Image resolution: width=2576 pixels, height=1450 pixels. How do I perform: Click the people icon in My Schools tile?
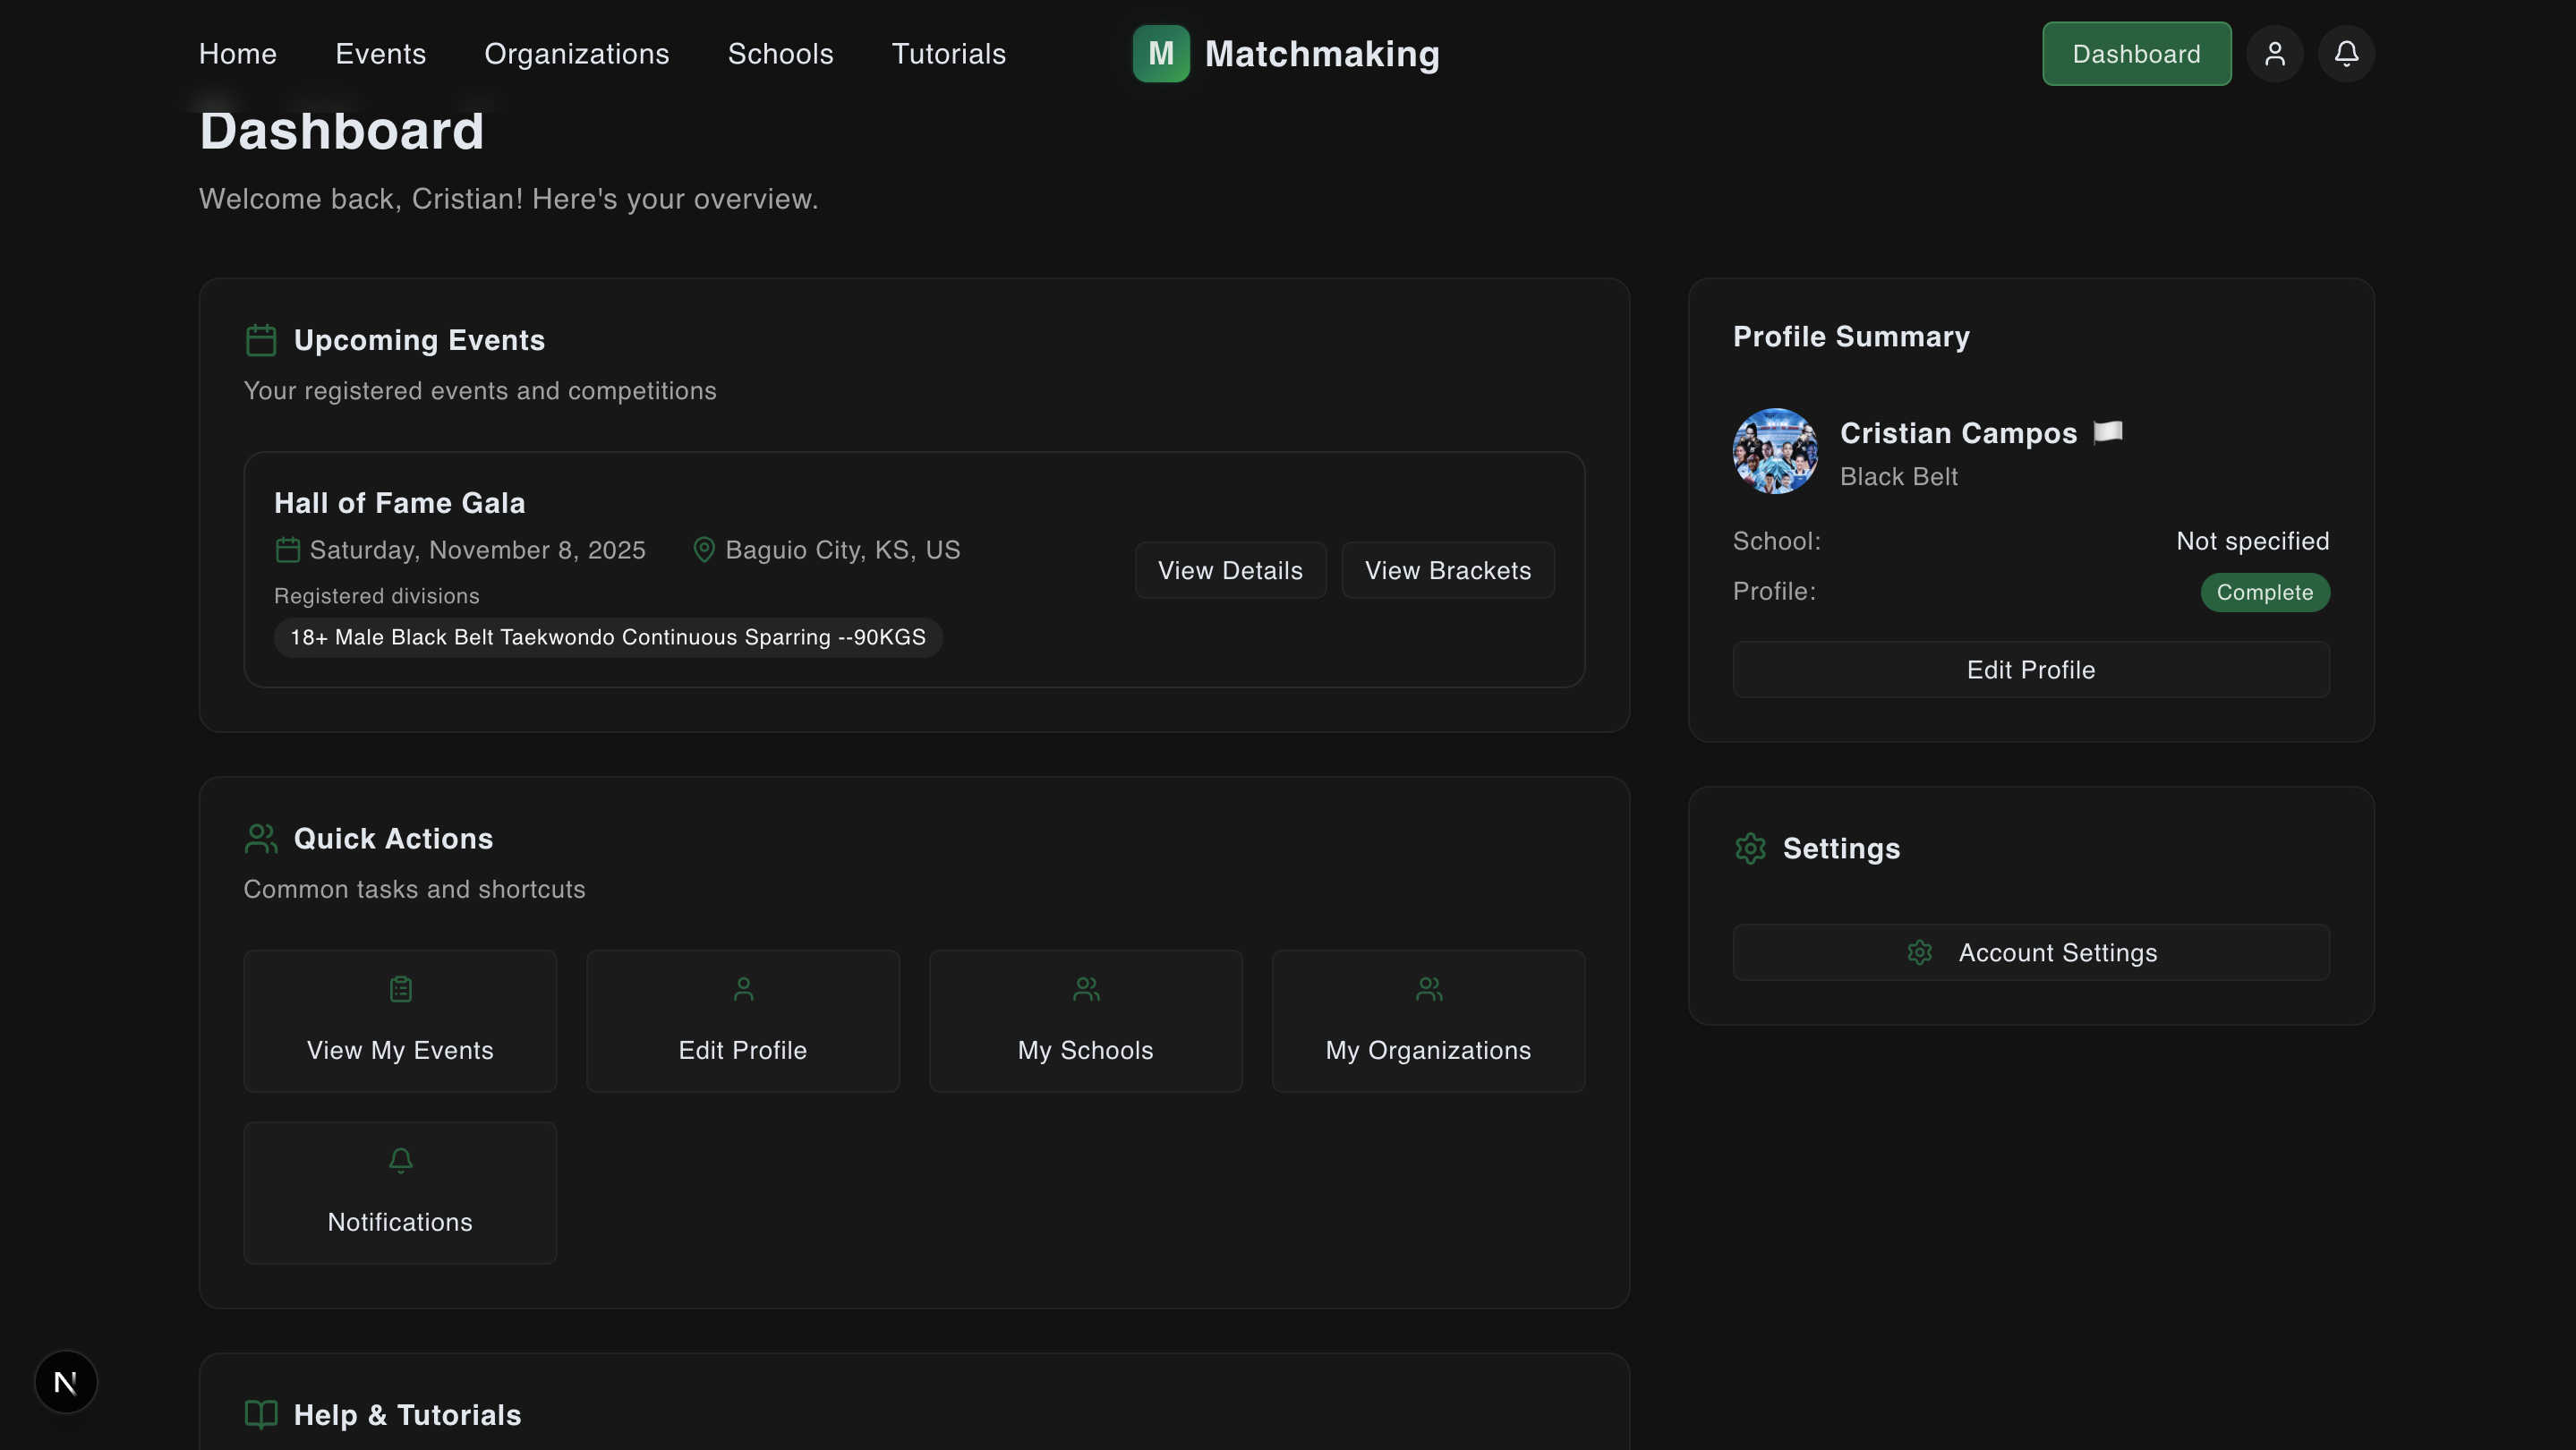[1086, 989]
